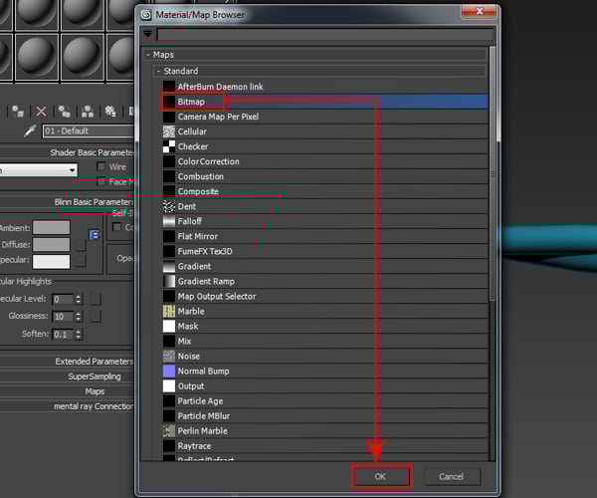Click the Checker map icon
Image resolution: width=597 pixels, height=498 pixels.
point(169,146)
